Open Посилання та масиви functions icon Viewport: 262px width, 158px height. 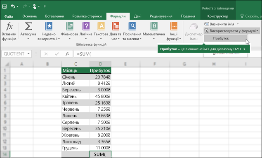tap(132, 26)
